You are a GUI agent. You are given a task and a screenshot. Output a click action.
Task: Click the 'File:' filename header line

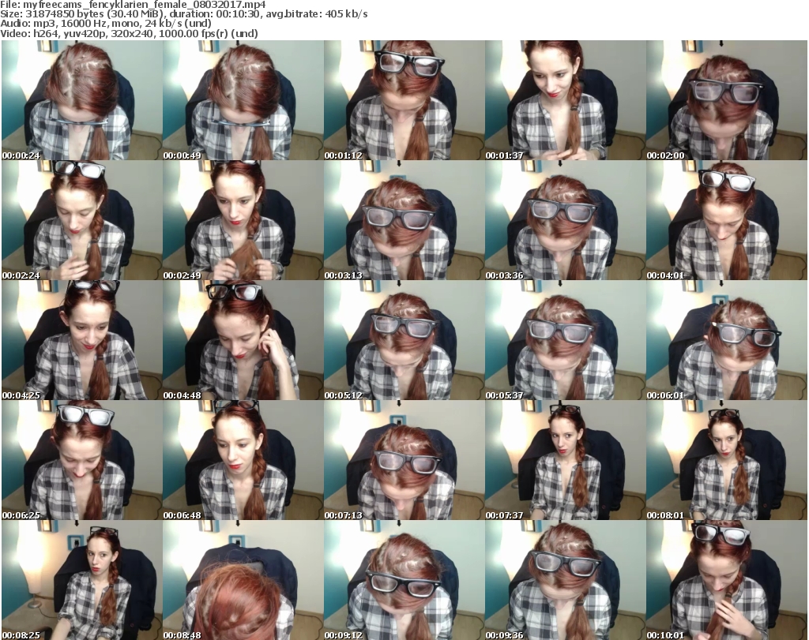pos(133,5)
